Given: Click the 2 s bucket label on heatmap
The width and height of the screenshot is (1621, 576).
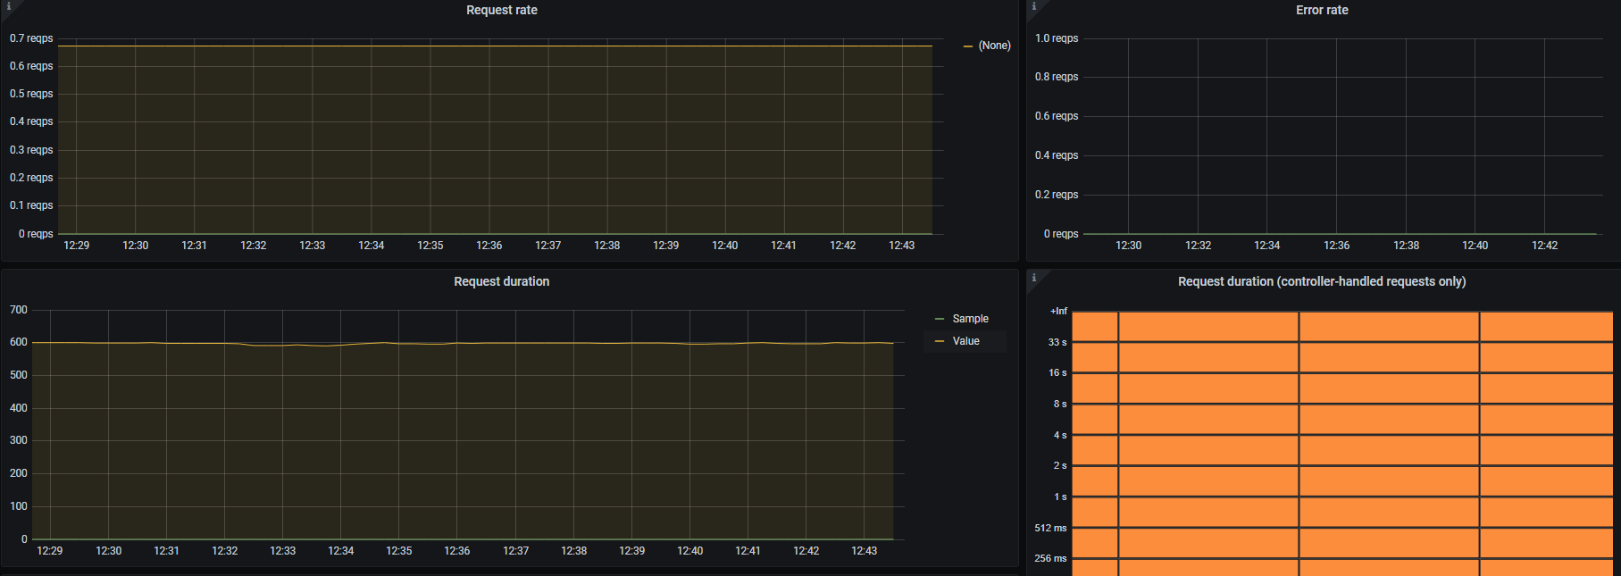Looking at the screenshot, I should 1060,466.
